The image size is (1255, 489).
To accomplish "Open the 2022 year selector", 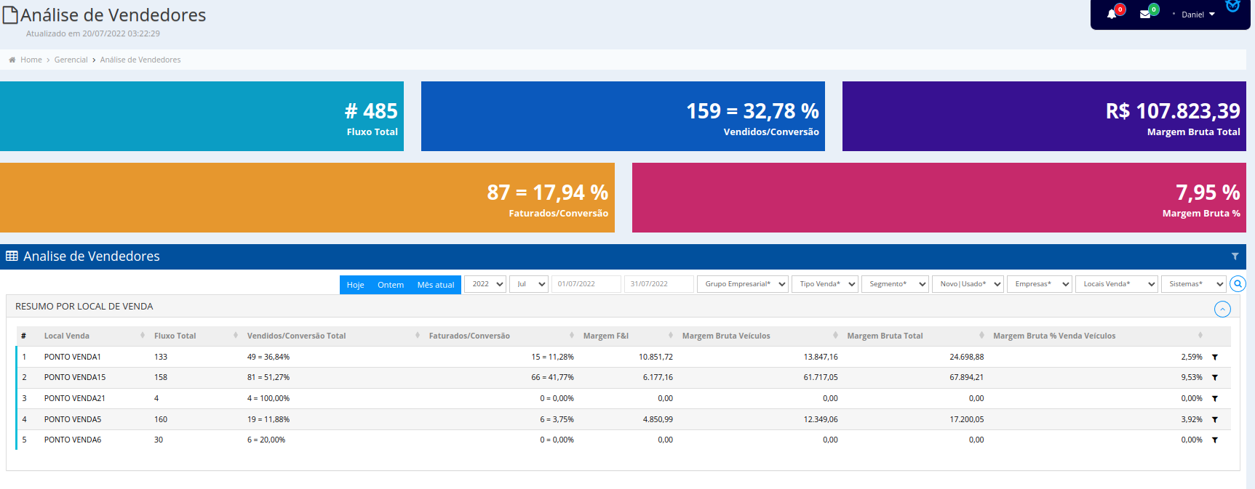I will 485,284.
